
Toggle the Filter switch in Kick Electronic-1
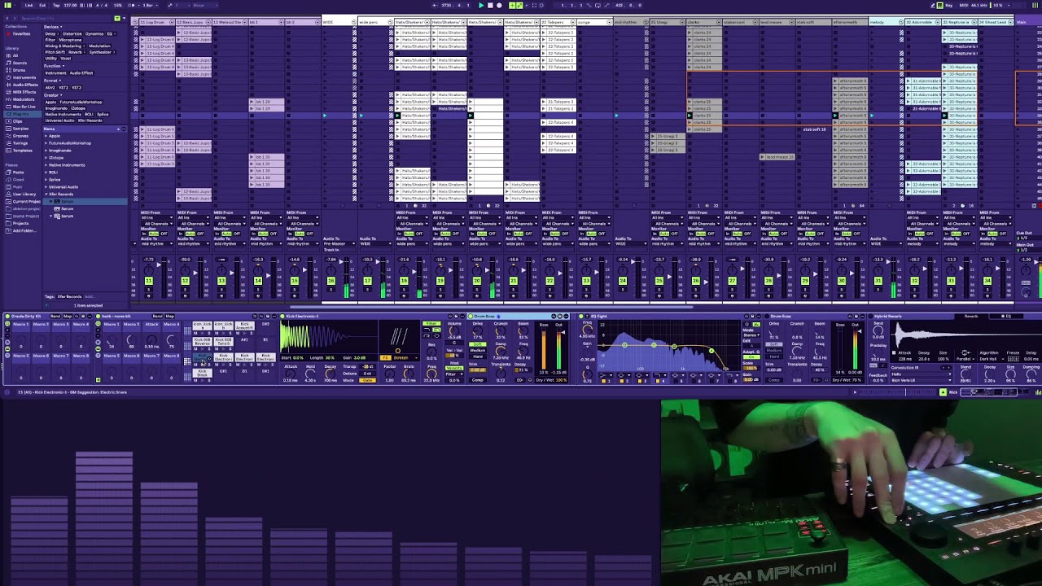click(431, 324)
